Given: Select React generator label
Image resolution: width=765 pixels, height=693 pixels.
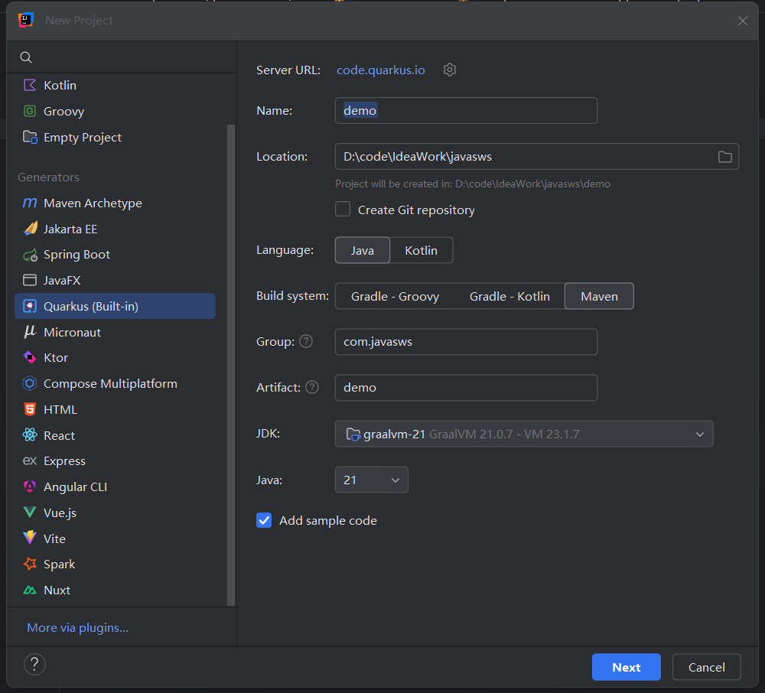Looking at the screenshot, I should point(59,435).
